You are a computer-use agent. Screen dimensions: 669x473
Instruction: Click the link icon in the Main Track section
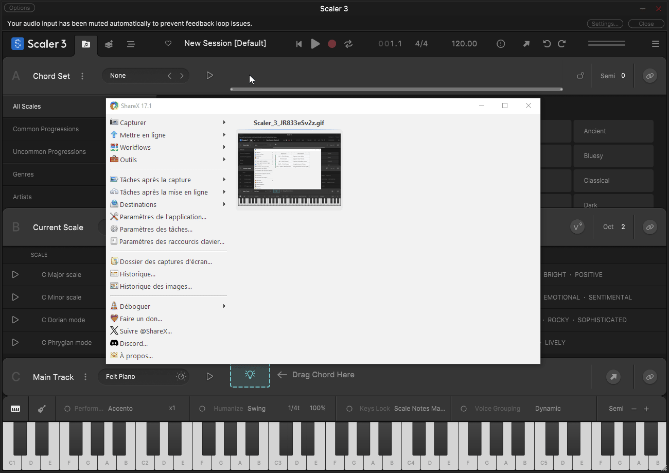[x=650, y=377]
